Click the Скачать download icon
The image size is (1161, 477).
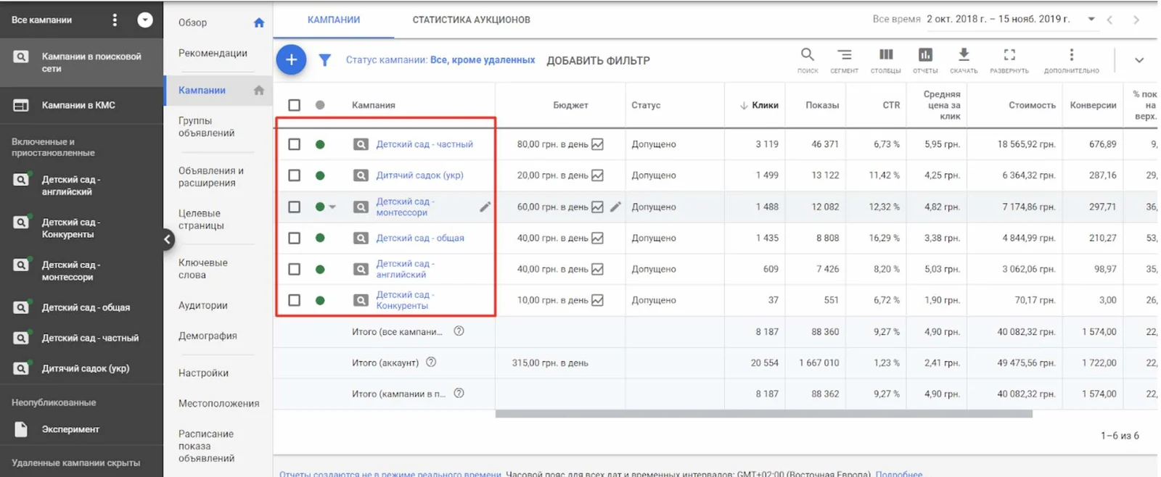pyautogui.click(x=964, y=55)
